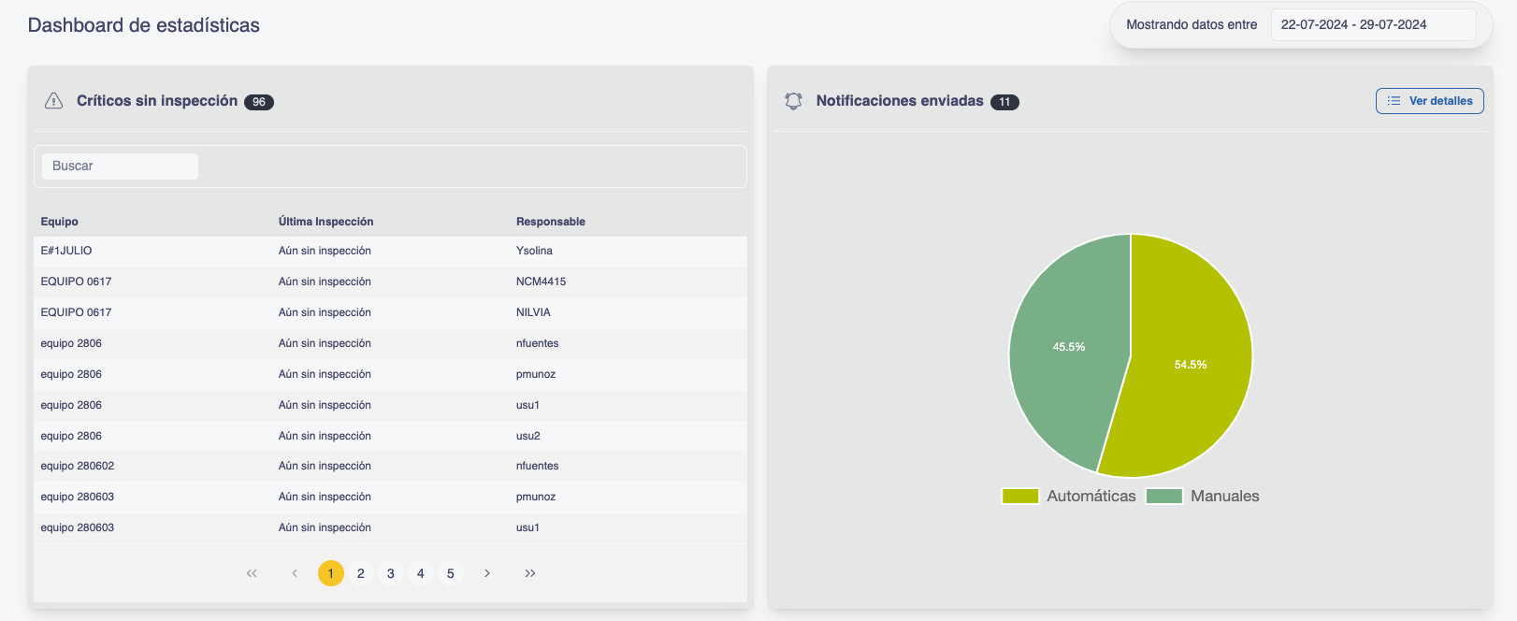Go to the first page of results
Viewport: 1517px width, 621px height.
pos(252,573)
